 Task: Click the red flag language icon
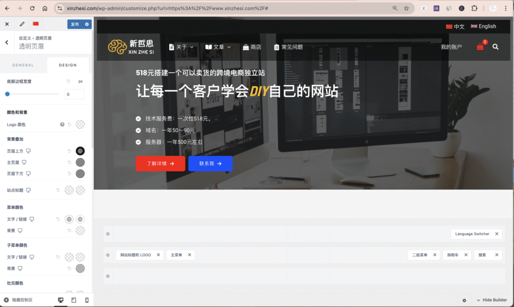[x=36, y=24]
